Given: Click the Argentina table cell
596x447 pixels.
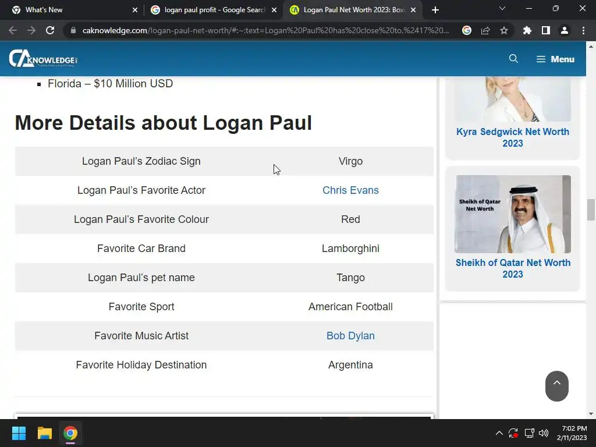Looking at the screenshot, I should coord(350,365).
